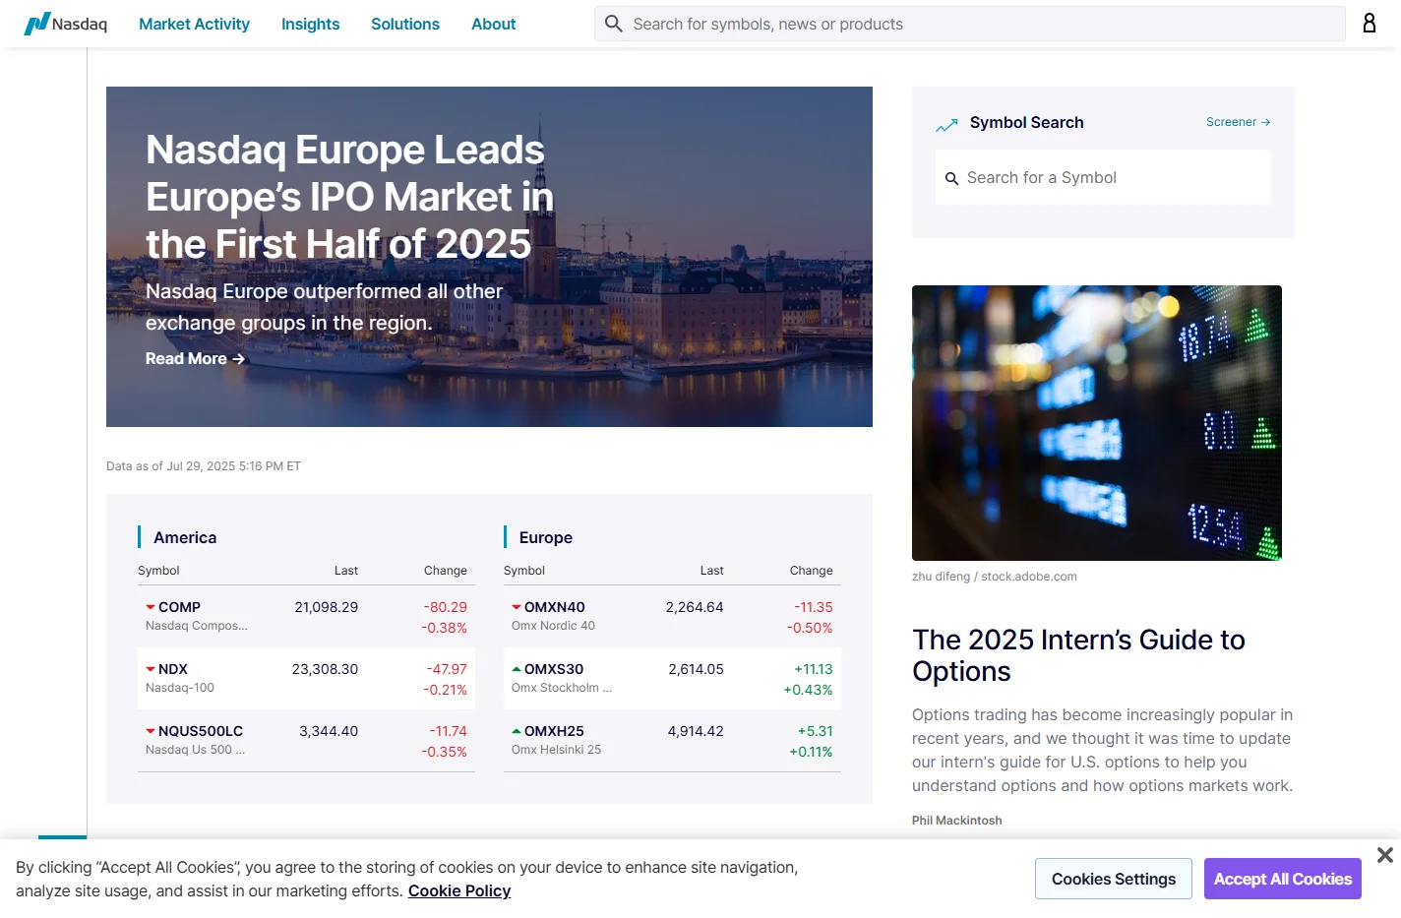The width and height of the screenshot is (1401, 918).
Task: Click the COMP last value 21,098.29
Action: pos(327,607)
